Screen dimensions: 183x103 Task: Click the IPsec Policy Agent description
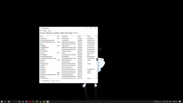tap(66, 51)
